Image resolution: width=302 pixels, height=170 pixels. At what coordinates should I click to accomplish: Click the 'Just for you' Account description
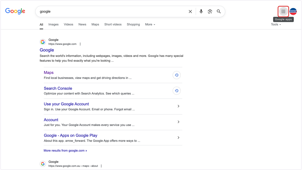(89, 125)
